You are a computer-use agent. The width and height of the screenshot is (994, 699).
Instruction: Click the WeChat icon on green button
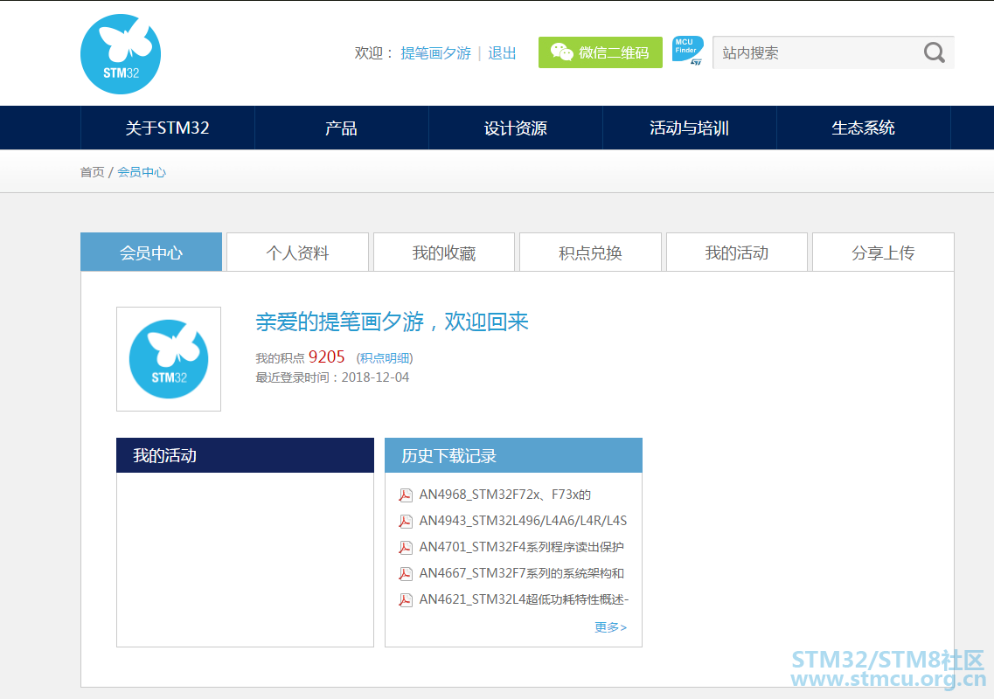pyautogui.click(x=561, y=52)
